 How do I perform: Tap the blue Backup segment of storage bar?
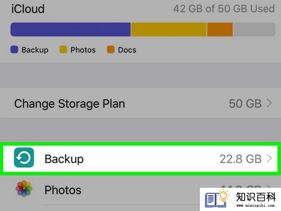(x=71, y=29)
